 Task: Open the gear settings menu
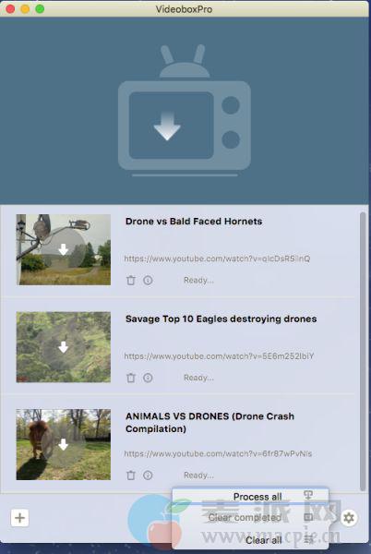[349, 518]
